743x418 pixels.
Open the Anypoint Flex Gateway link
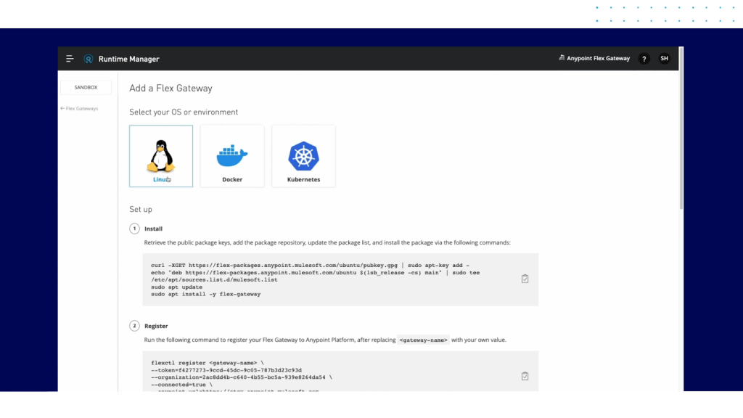click(594, 59)
